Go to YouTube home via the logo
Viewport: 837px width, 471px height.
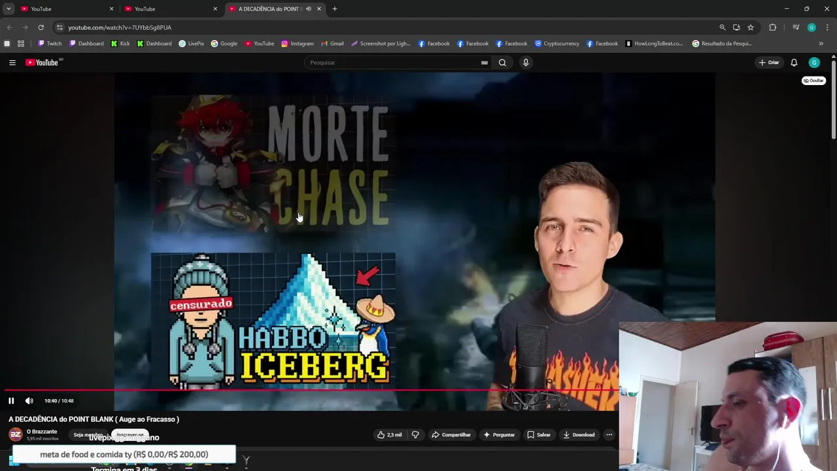(42, 63)
